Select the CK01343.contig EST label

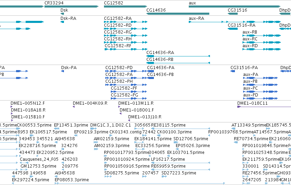coord(125,132)
